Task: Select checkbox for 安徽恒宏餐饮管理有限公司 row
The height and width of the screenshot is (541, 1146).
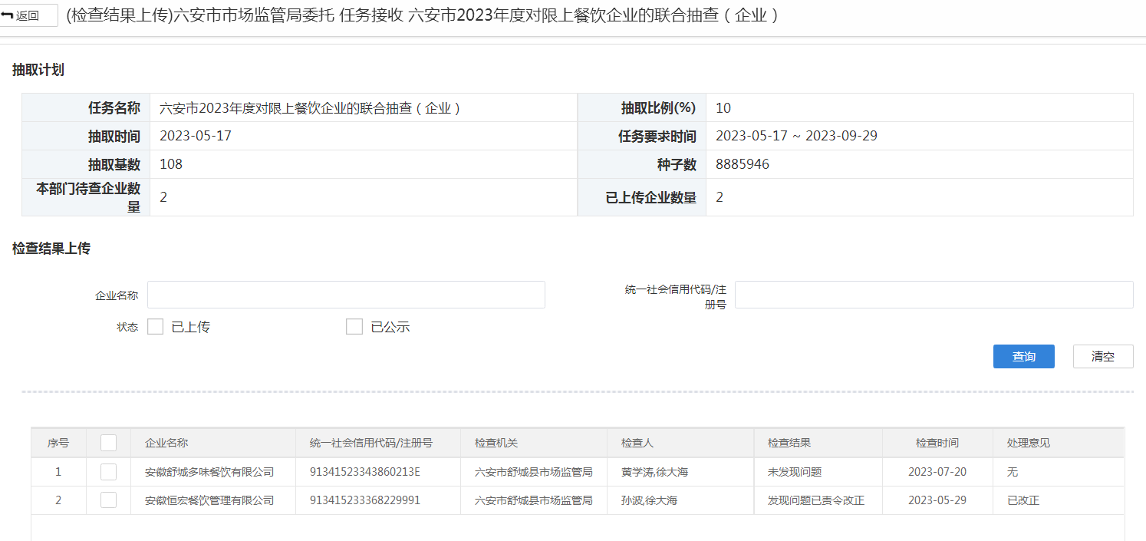Action: pos(109,500)
